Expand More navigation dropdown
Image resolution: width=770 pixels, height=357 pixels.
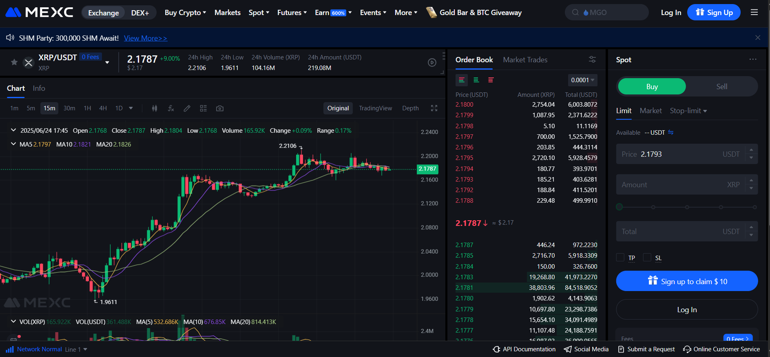tap(406, 13)
